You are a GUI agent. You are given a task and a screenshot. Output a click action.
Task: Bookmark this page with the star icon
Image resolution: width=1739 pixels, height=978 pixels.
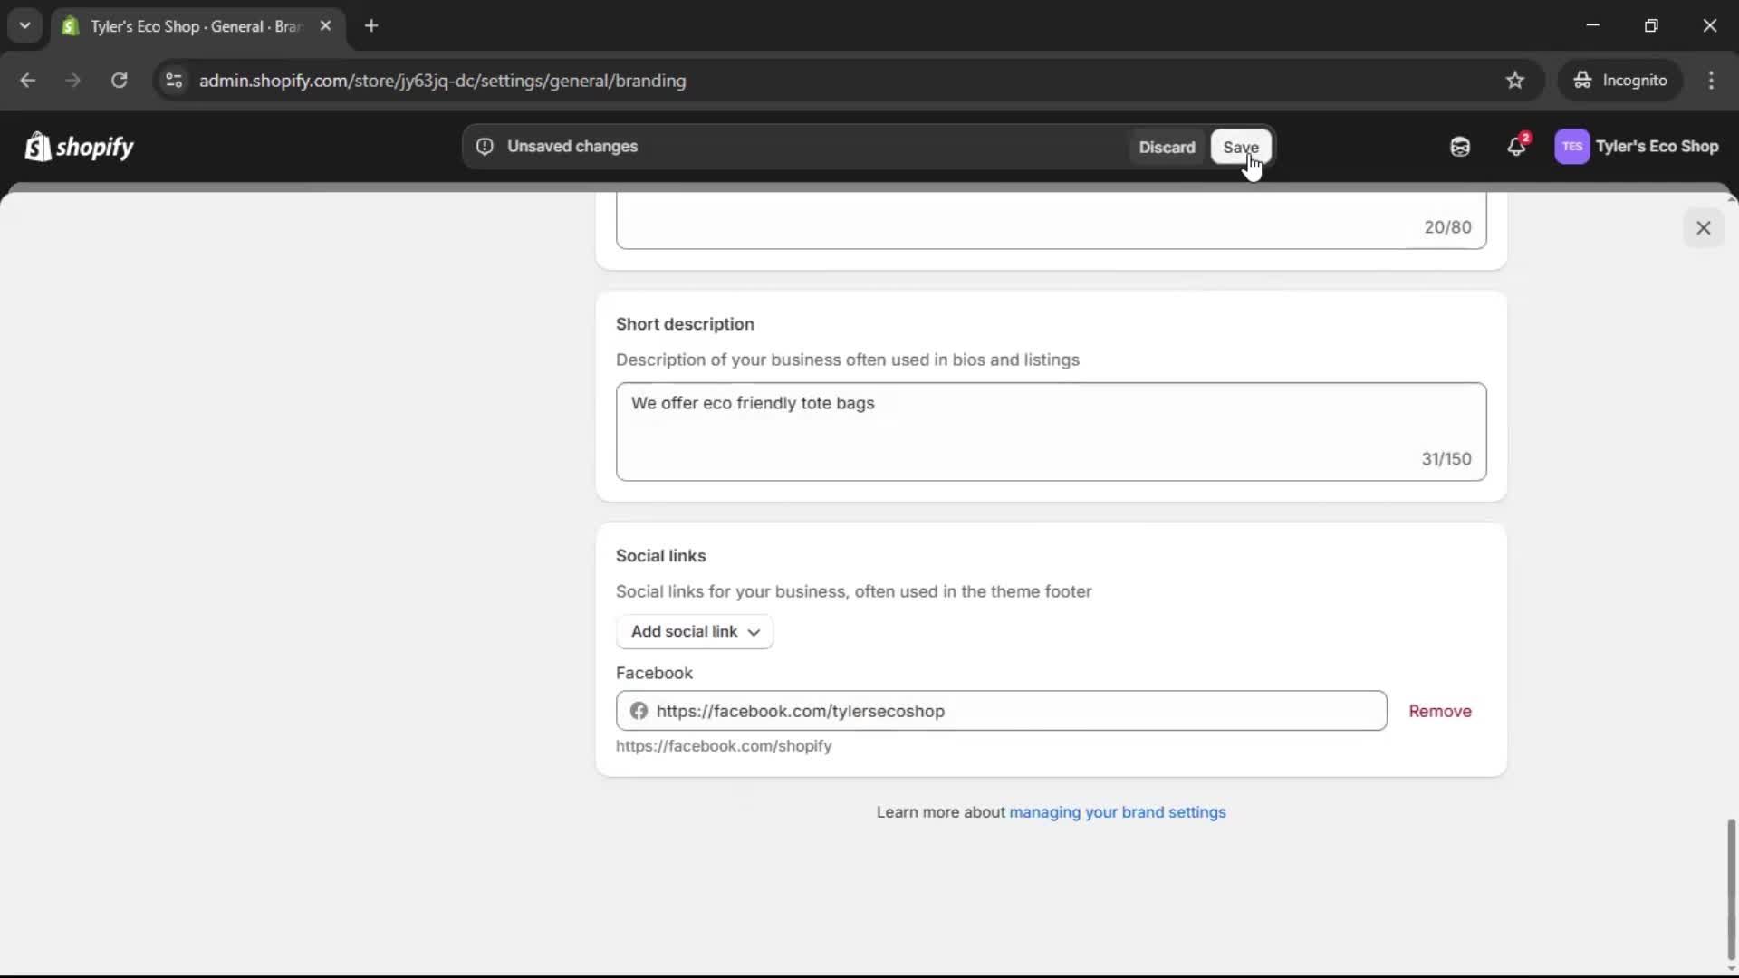click(1515, 81)
